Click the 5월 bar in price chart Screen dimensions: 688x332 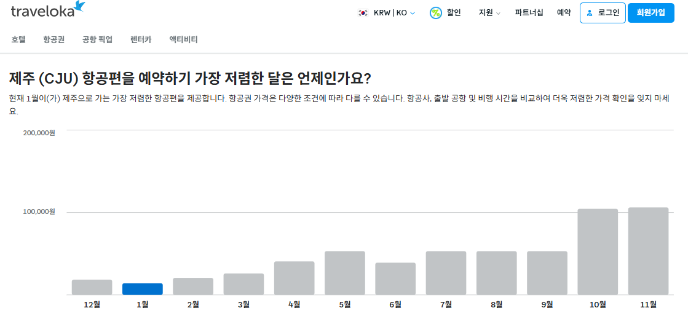(x=345, y=273)
